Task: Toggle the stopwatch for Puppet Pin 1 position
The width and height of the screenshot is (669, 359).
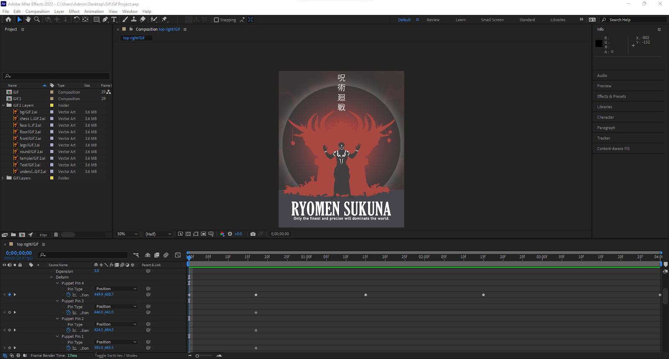Action: pyautogui.click(x=69, y=348)
